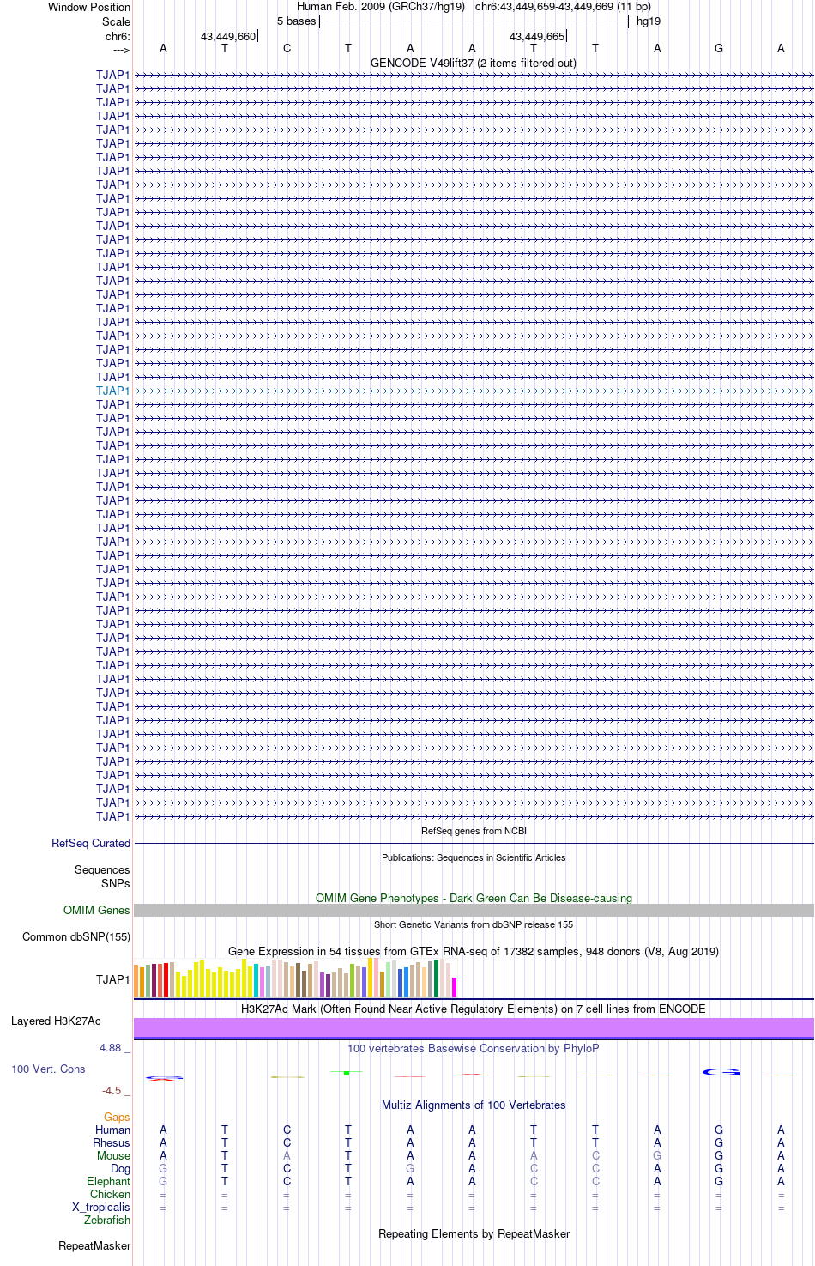Click the hg19 label beside scale bar
Image resolution: width=815 pixels, height=1266 pixels.
pyautogui.click(x=649, y=21)
